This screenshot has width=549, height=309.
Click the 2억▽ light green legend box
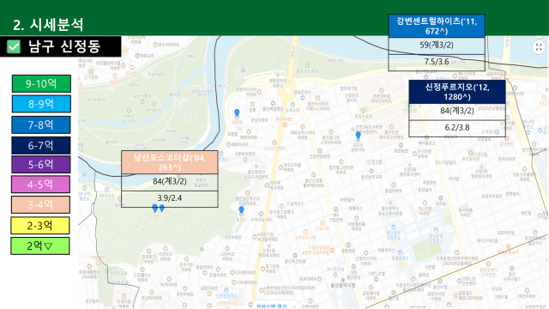tap(40, 246)
